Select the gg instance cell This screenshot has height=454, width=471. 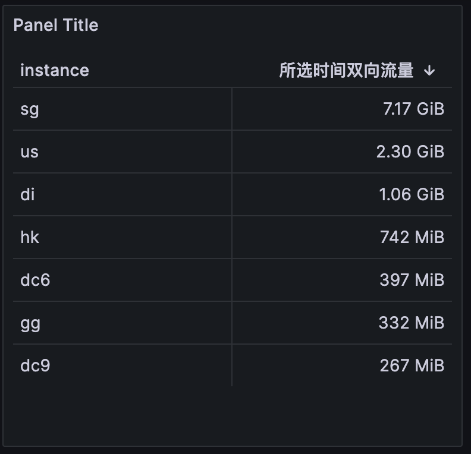point(30,323)
